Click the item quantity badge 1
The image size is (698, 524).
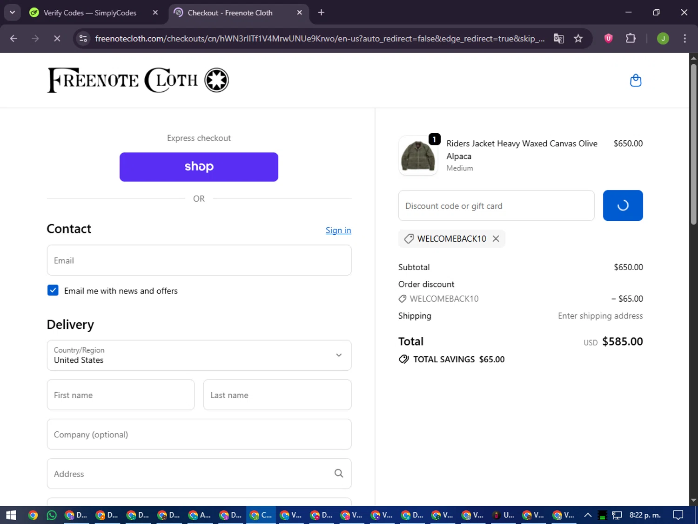(x=434, y=139)
